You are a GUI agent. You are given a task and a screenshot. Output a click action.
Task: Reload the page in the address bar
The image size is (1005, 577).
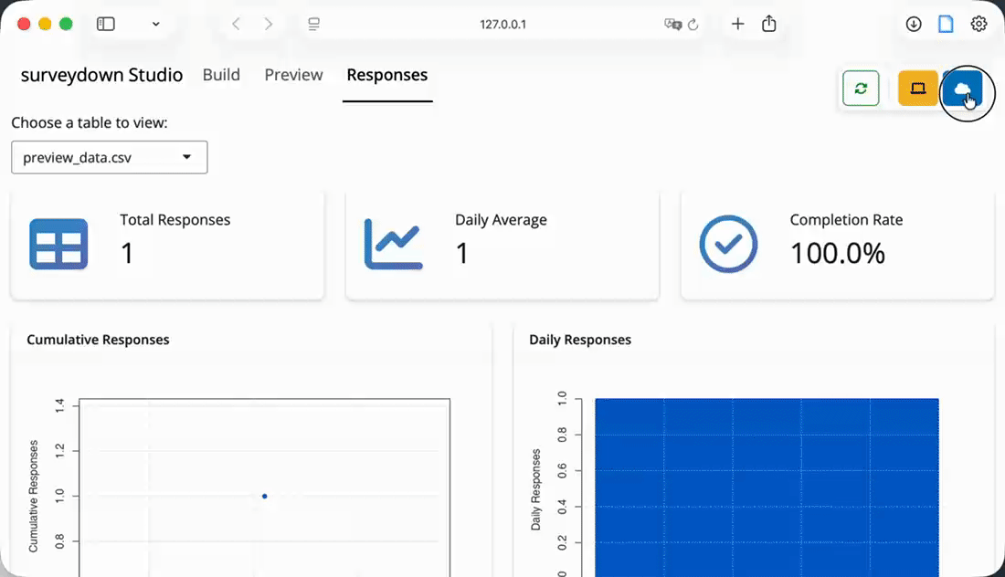(693, 25)
